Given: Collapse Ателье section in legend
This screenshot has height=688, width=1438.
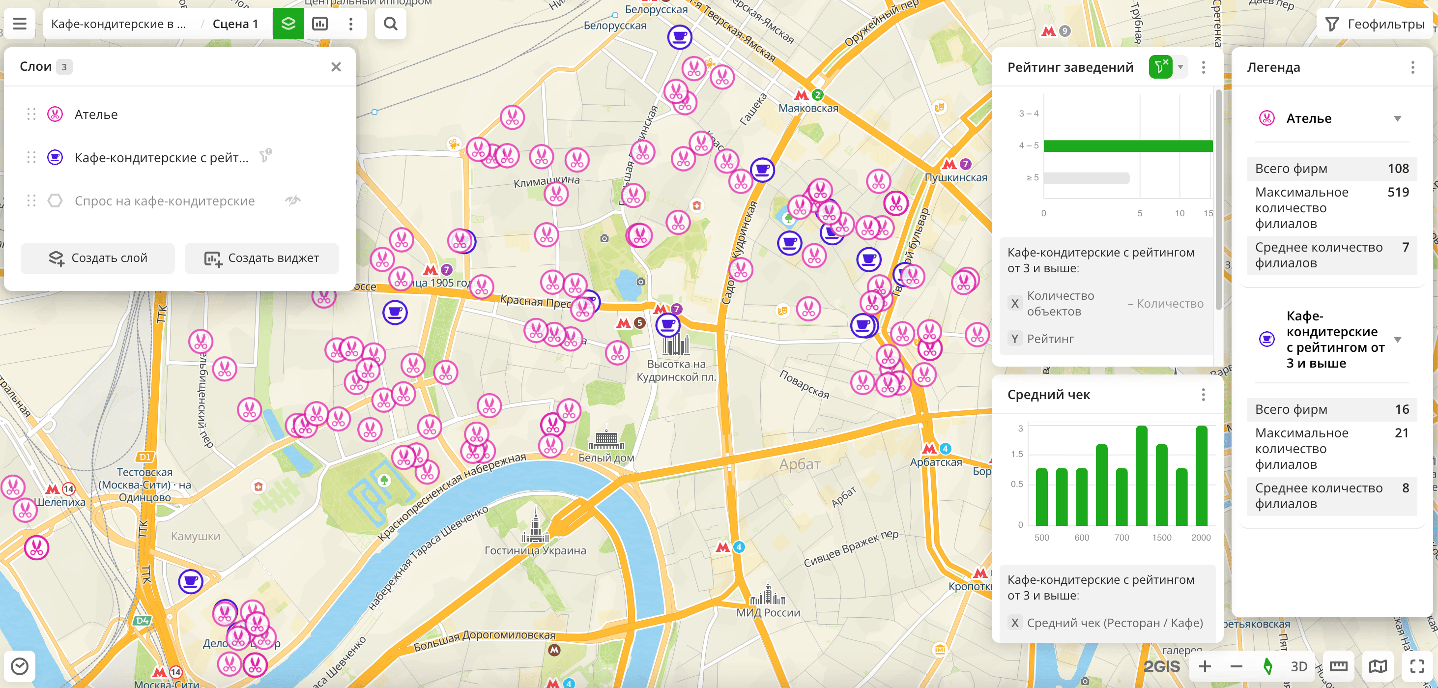Looking at the screenshot, I should pos(1397,118).
